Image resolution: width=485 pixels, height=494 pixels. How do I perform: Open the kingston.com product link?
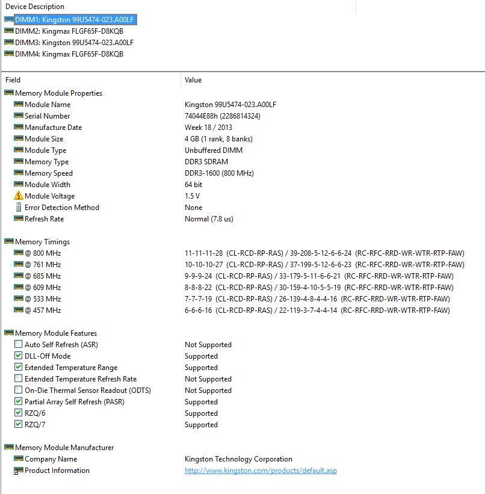(x=261, y=471)
